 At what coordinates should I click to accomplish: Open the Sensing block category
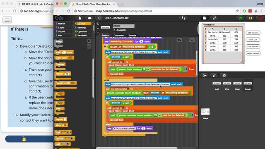click(83, 28)
